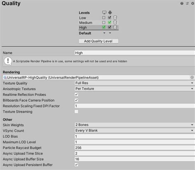The width and height of the screenshot is (195, 170).
Task: Open the Anisotropic Textures dropdown
Action: point(135,89)
